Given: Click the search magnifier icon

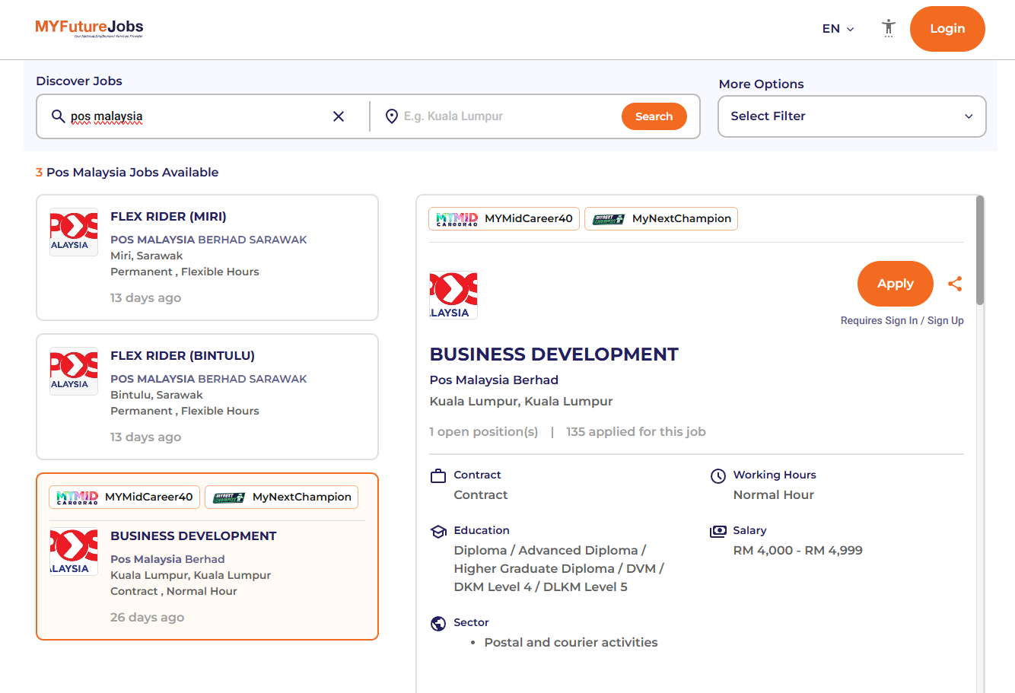Looking at the screenshot, I should (58, 116).
